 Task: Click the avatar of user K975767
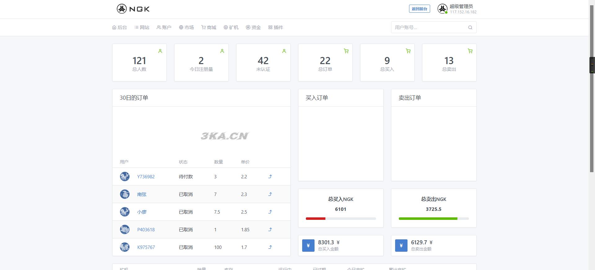(x=125, y=247)
